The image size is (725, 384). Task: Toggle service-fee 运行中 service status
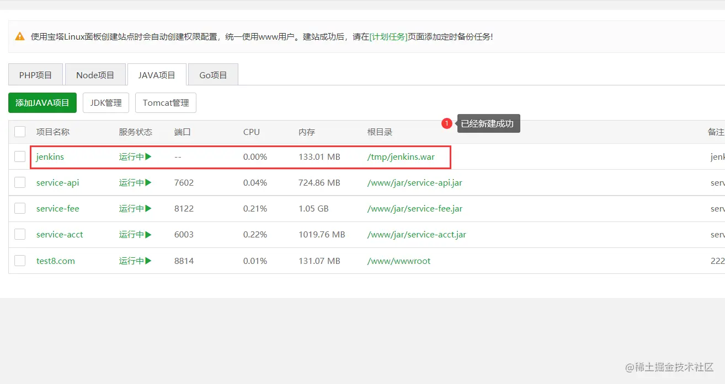135,208
